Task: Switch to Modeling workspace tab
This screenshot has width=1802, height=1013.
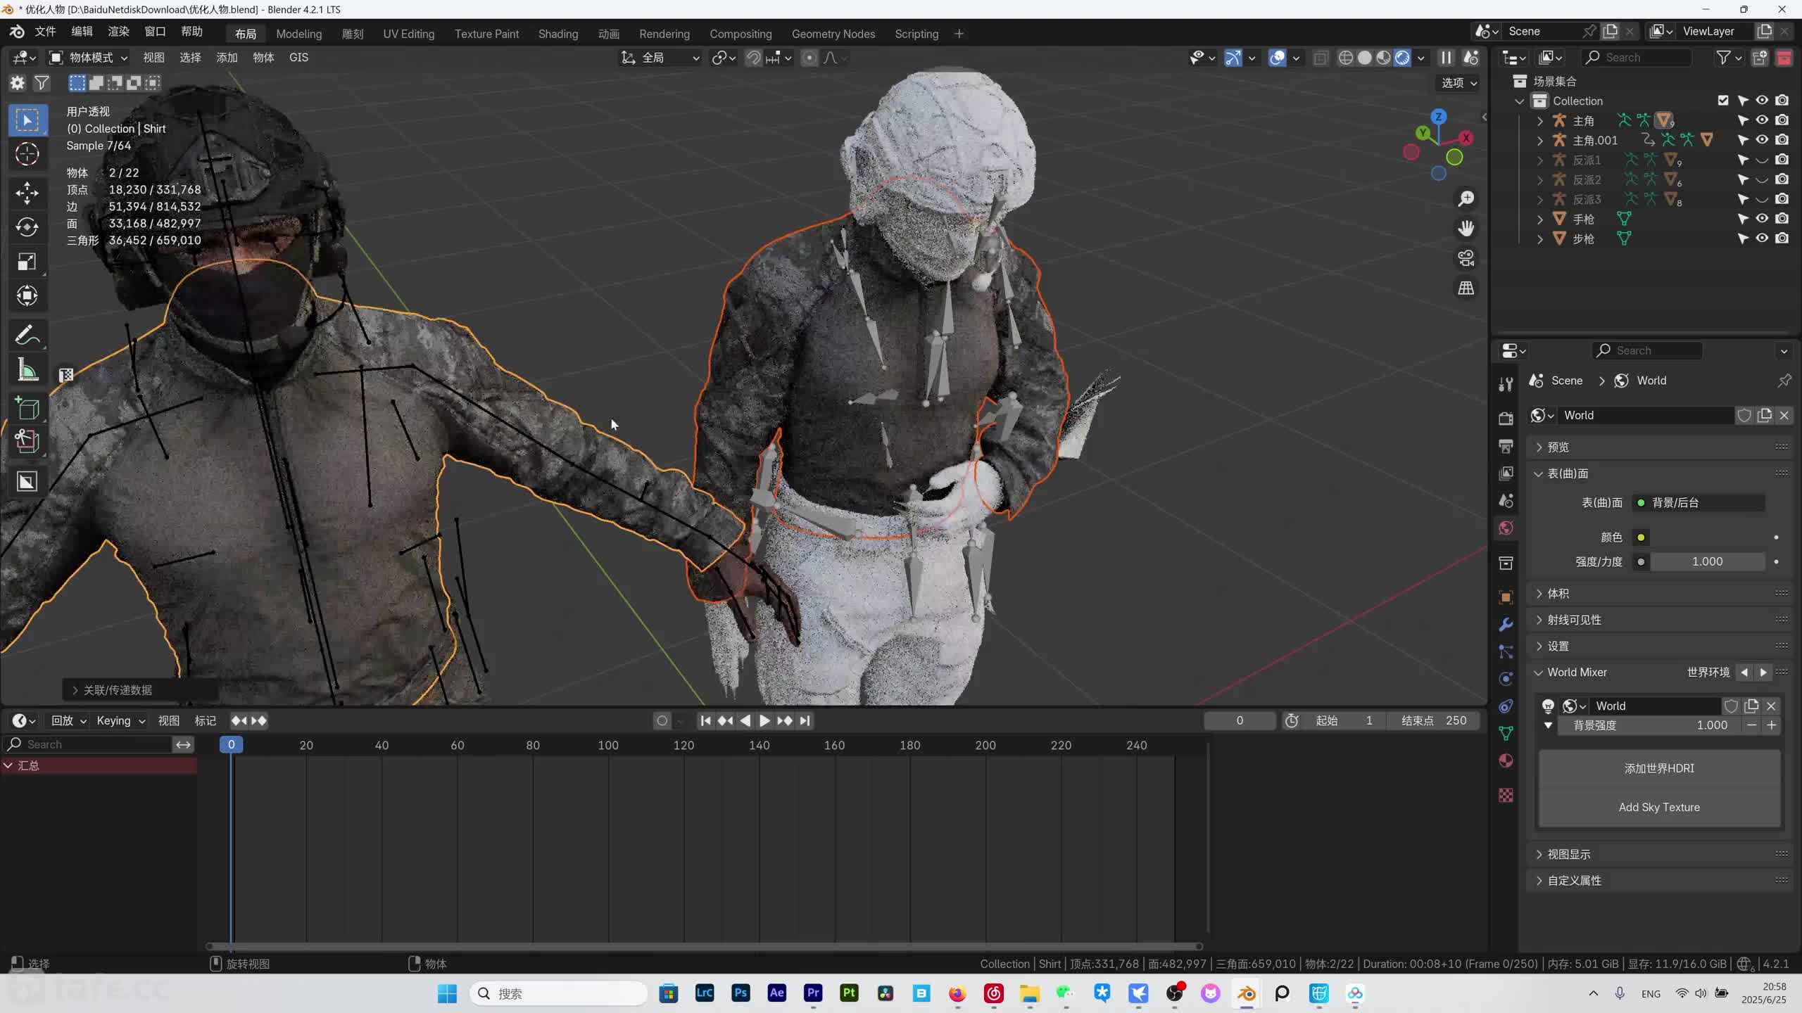Action: click(299, 34)
